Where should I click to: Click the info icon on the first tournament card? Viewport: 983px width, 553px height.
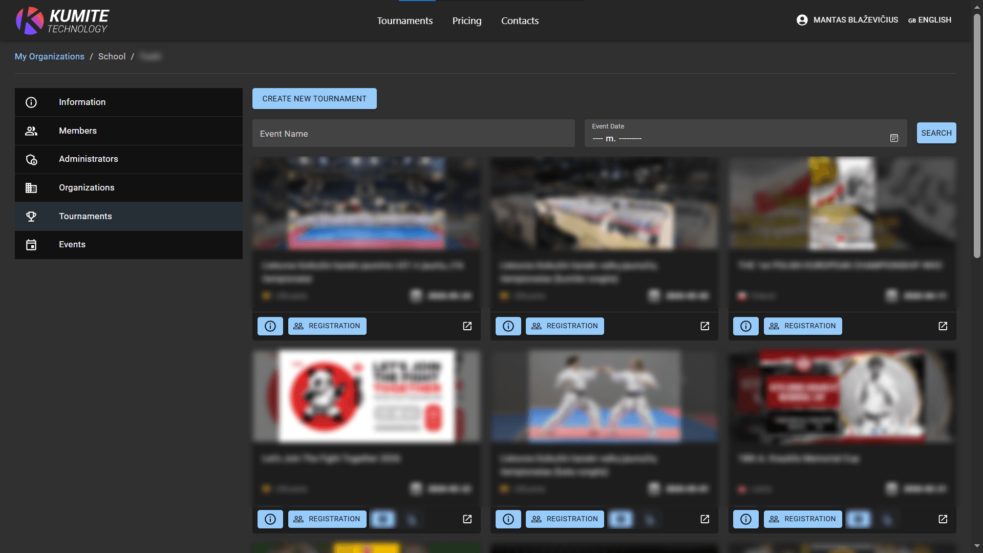pyautogui.click(x=270, y=326)
